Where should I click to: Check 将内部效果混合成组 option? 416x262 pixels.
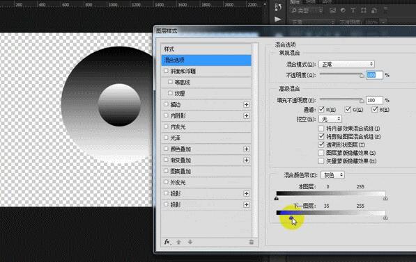[x=321, y=129]
